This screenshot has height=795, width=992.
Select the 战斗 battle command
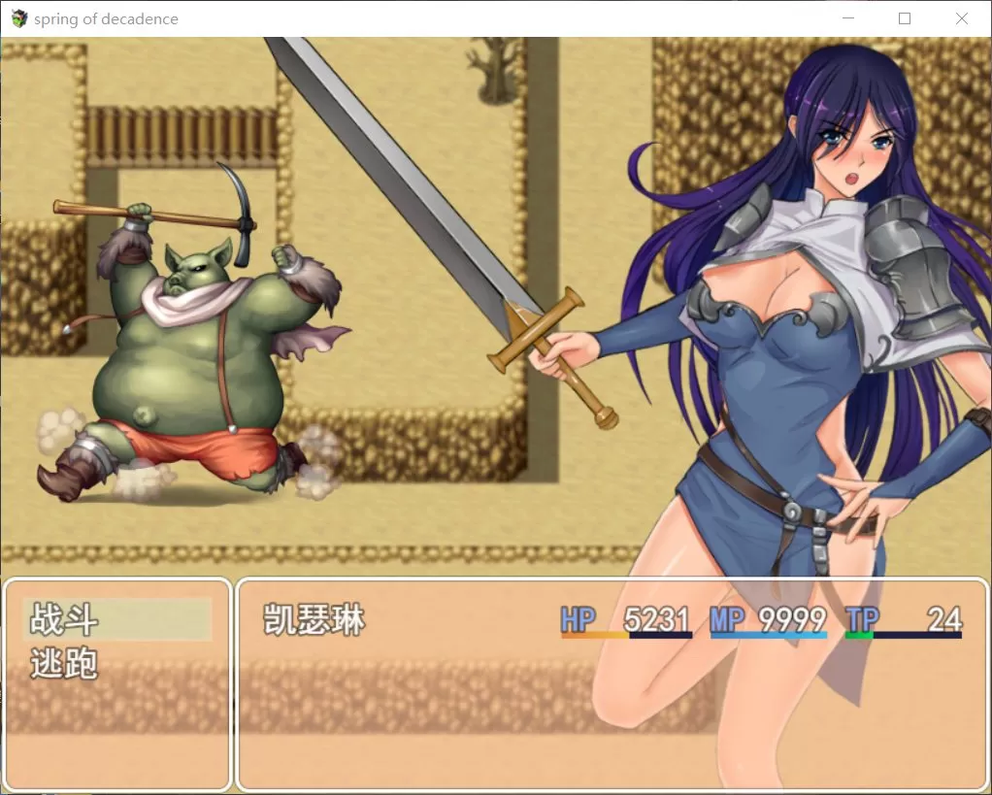click(65, 619)
